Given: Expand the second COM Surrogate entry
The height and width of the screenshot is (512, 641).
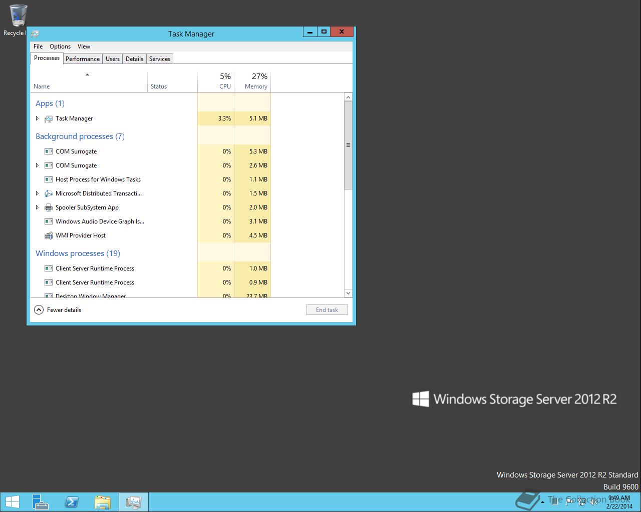Looking at the screenshot, I should click(x=37, y=165).
